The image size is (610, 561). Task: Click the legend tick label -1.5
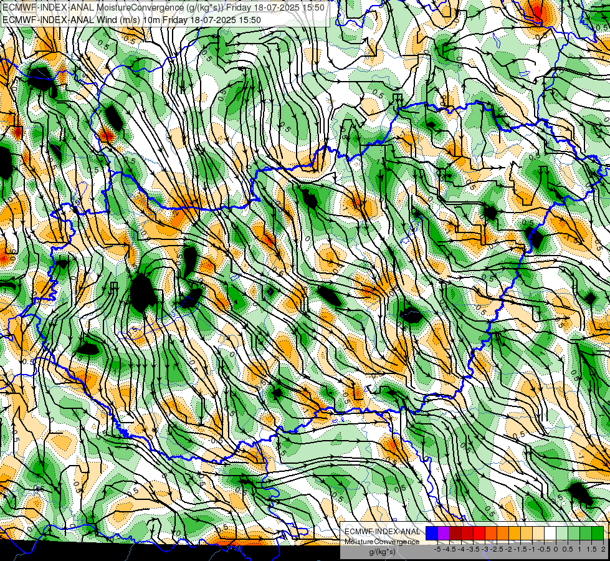point(520,549)
